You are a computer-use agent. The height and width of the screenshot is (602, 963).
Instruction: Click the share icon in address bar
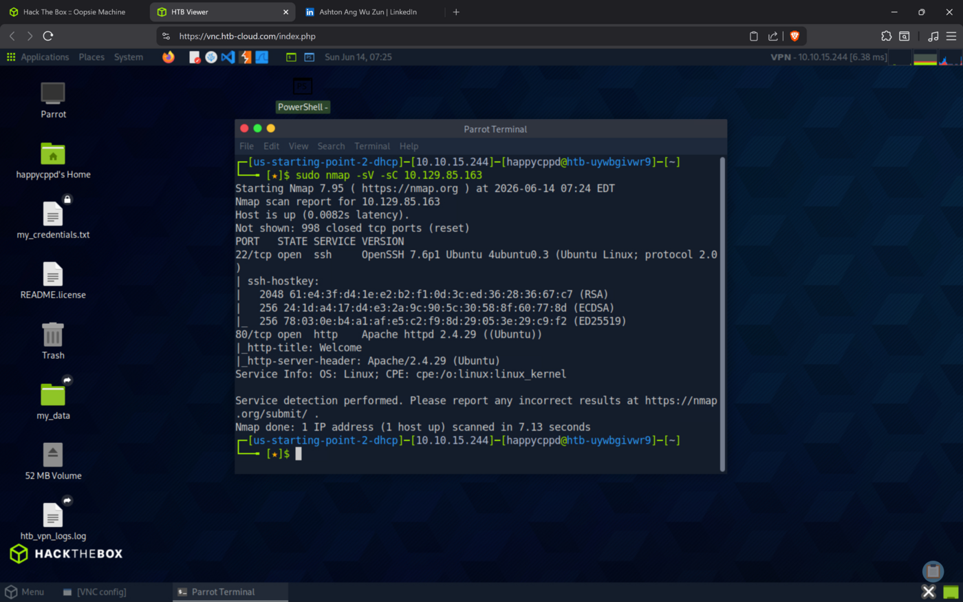pos(773,36)
